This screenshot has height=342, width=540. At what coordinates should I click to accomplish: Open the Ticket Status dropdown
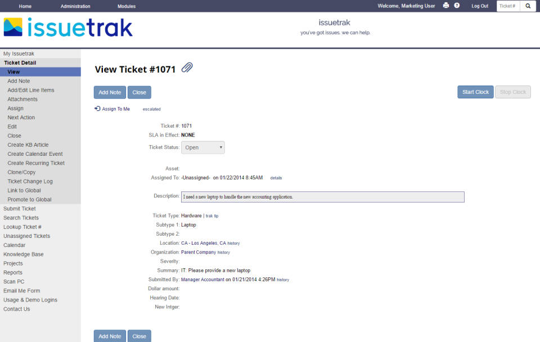(202, 147)
